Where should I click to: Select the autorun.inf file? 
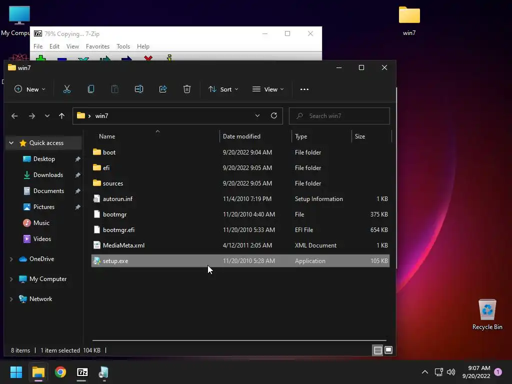point(240,199)
